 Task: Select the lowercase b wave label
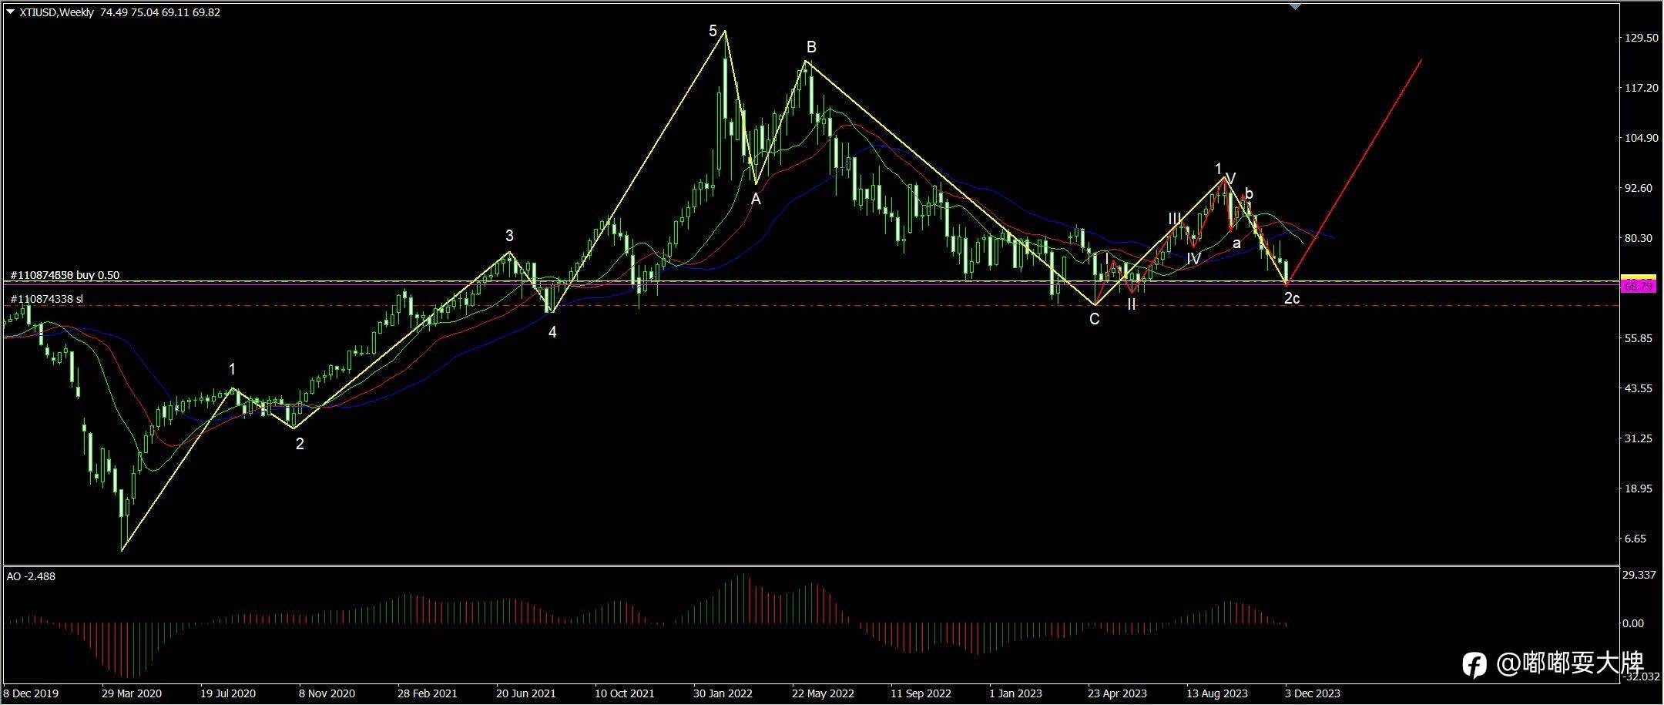[x=1249, y=194]
